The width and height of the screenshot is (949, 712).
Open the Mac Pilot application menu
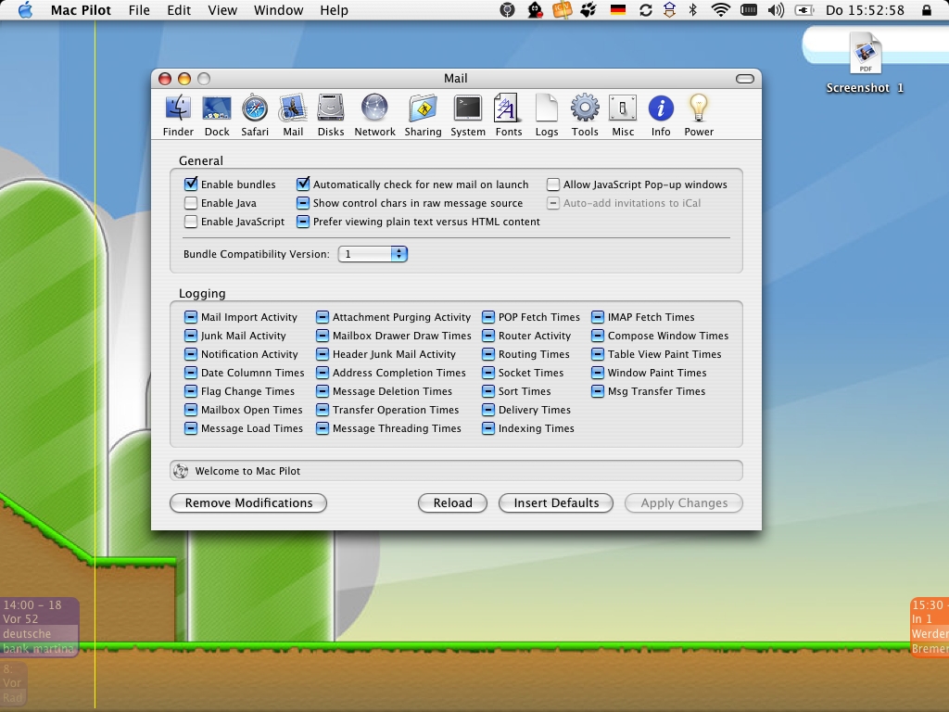[x=81, y=10]
